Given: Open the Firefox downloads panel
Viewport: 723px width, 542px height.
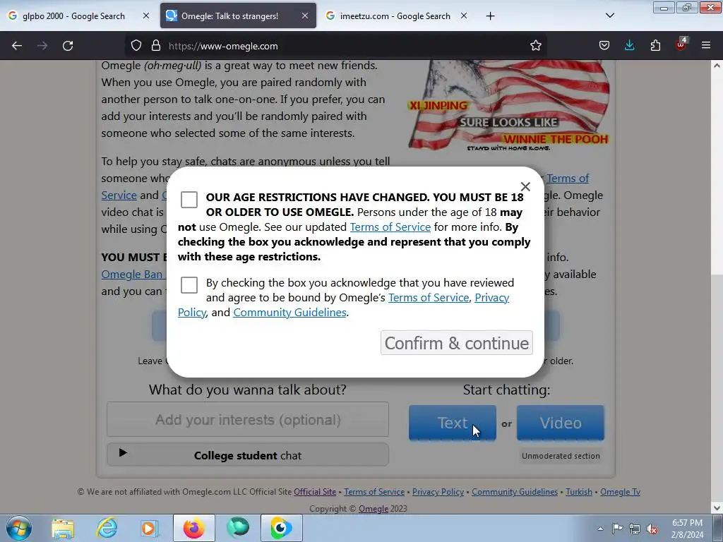Looking at the screenshot, I should 629,46.
